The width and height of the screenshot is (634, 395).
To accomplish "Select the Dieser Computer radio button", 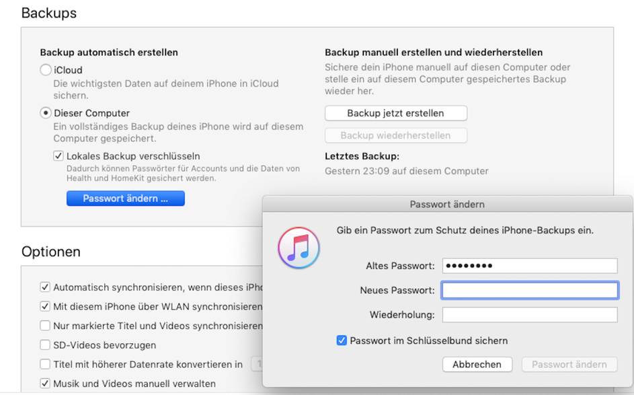I will click(x=46, y=113).
